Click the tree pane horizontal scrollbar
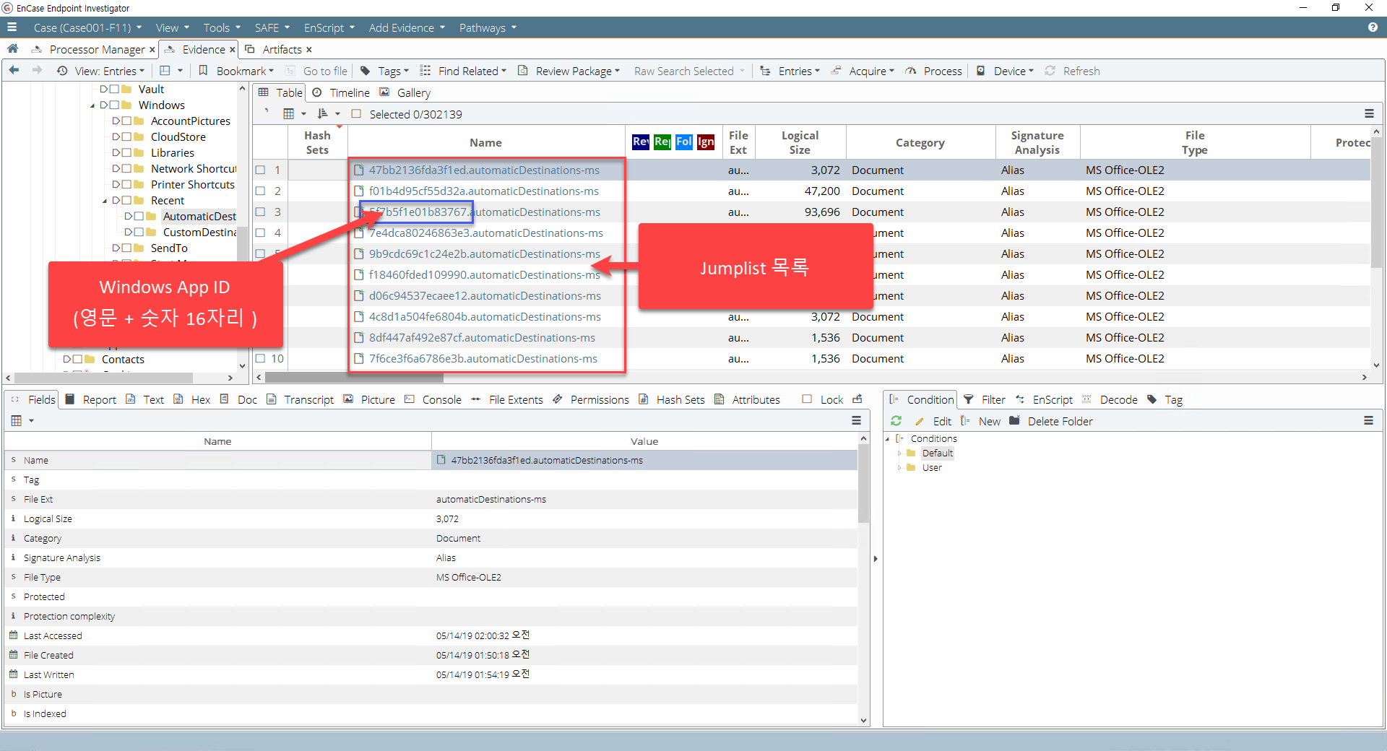Image resolution: width=1387 pixels, height=751 pixels. coord(103,378)
